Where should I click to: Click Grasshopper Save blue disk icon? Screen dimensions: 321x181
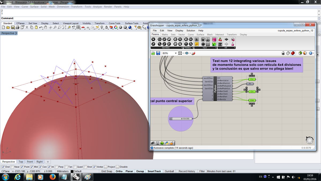(158, 53)
